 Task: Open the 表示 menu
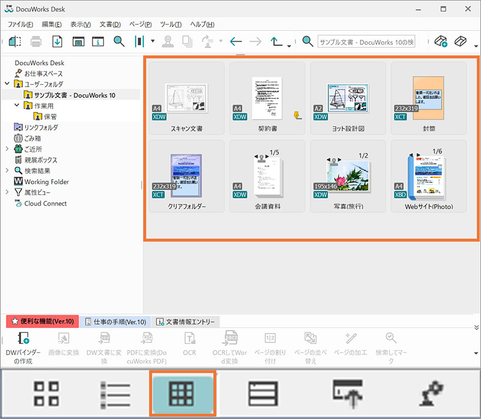point(80,24)
